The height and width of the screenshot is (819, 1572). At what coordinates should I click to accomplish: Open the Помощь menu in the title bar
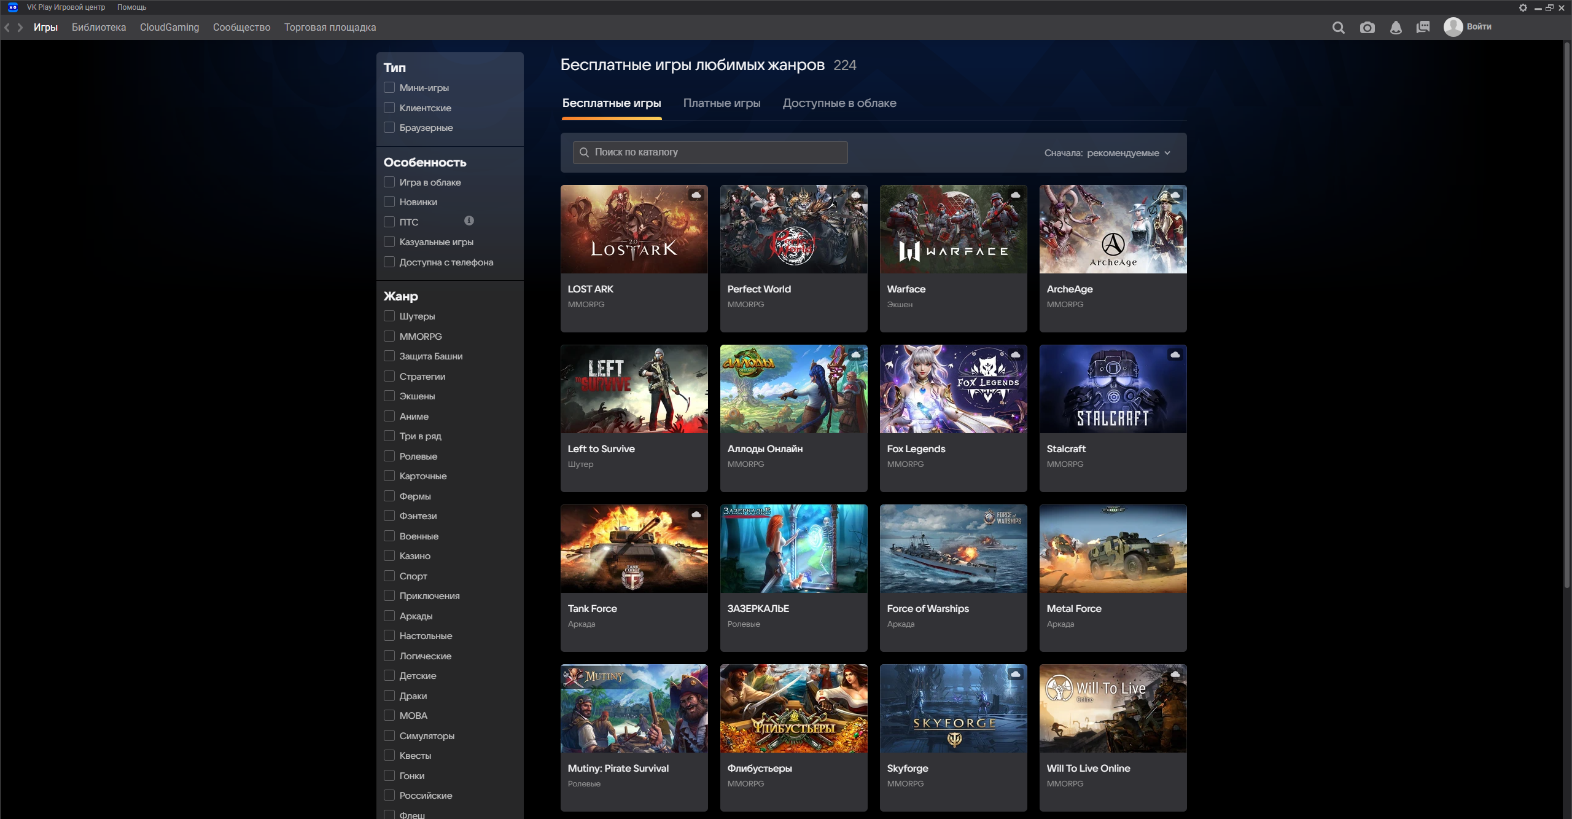[131, 7]
